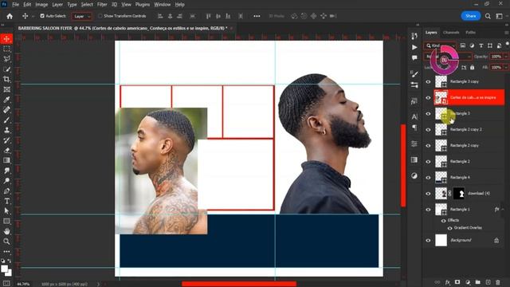Open the Opacity dropdown arrow
The height and width of the screenshot is (287, 510).
click(x=506, y=57)
